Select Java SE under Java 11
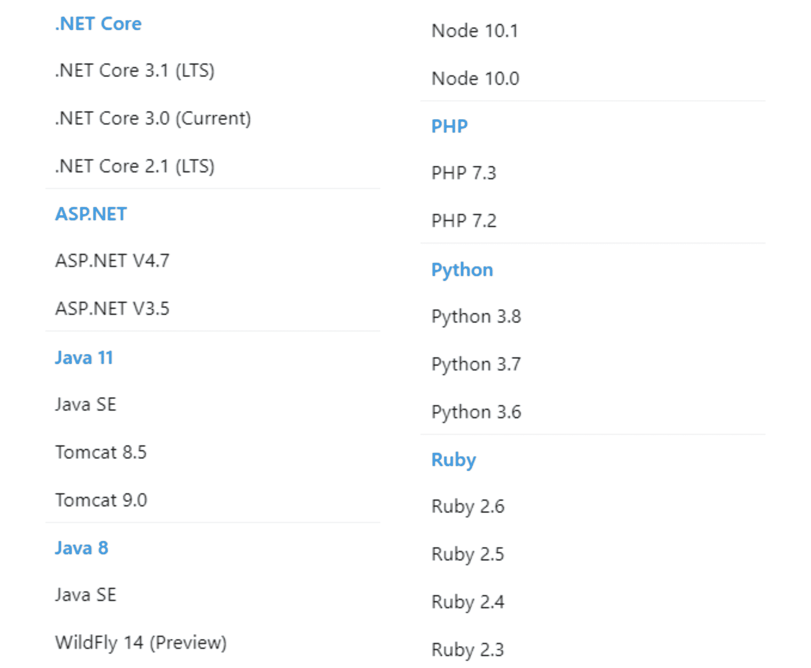Screen dimensions: 811x668 [x=85, y=404]
